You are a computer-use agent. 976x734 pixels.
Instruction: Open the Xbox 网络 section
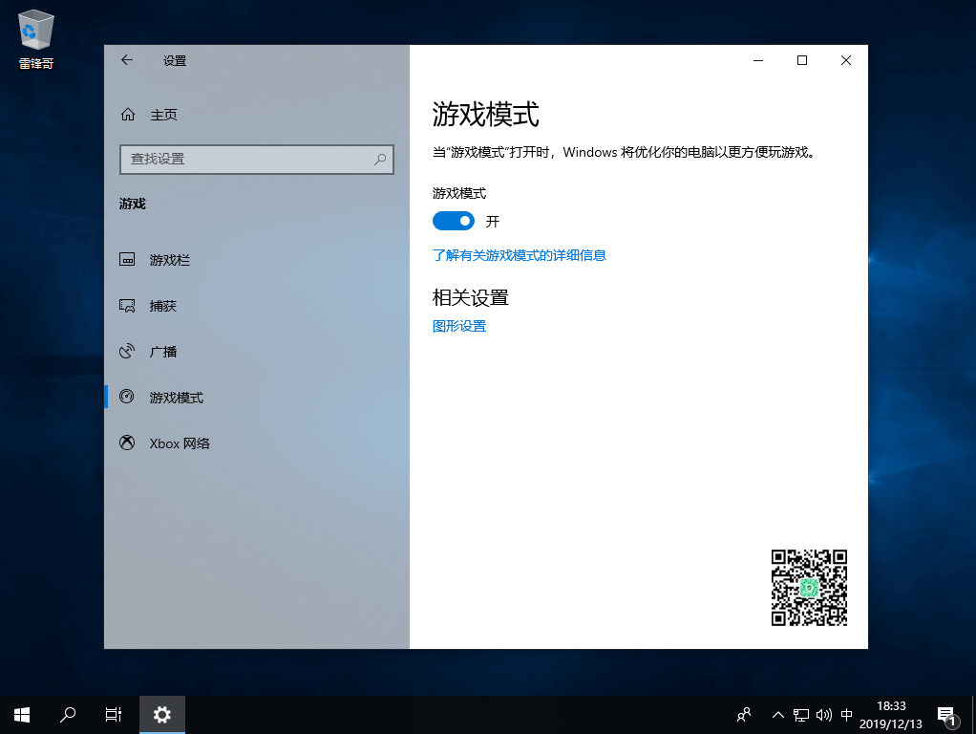257,443
